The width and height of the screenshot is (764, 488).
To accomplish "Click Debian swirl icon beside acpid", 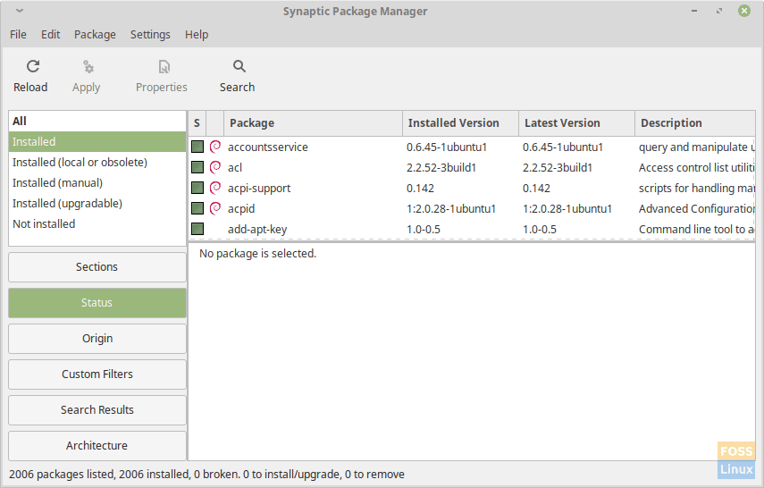I will [x=214, y=208].
